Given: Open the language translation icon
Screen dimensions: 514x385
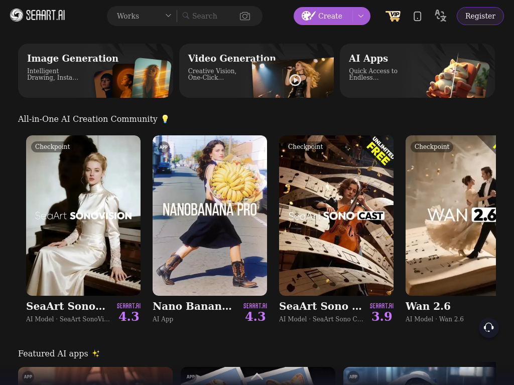Looking at the screenshot, I should 440,16.
